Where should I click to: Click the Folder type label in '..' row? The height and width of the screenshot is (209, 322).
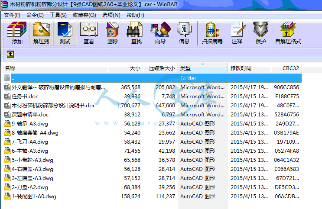[x=189, y=78]
